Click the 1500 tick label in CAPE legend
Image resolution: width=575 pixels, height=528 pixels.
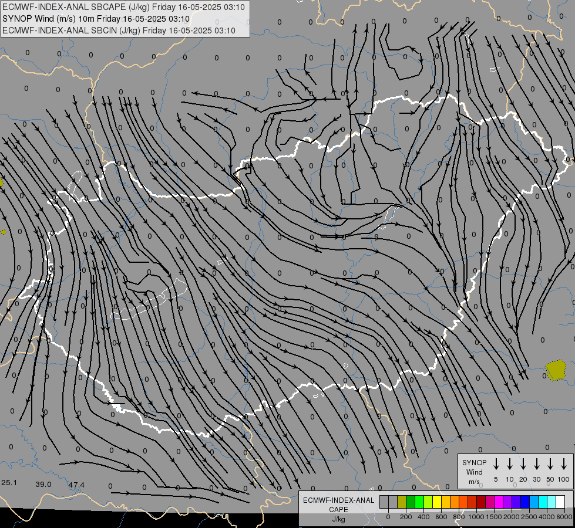494,517
